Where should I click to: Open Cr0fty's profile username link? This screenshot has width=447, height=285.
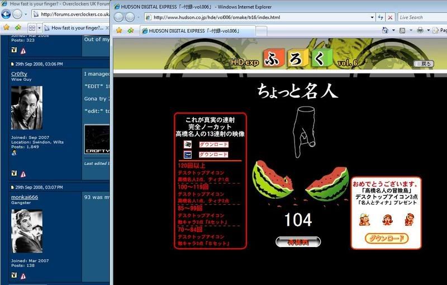click(x=20, y=73)
